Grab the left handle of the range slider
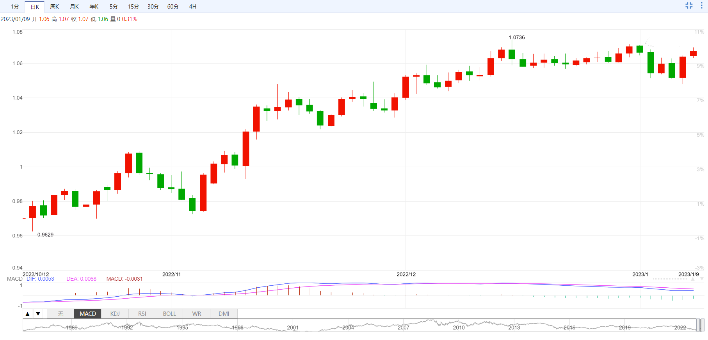Screen dimensions: 708x340 click(x=698, y=325)
